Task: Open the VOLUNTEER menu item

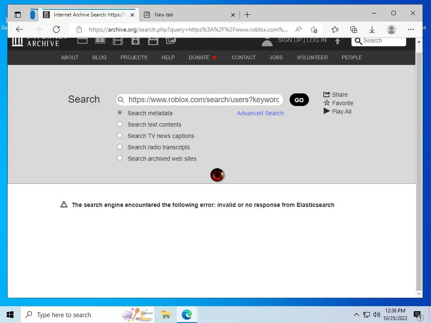Action: (x=312, y=57)
